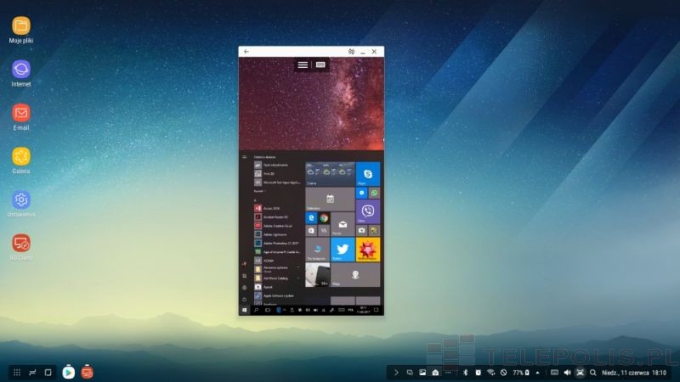This screenshot has height=382, width=680.
Task: Open the Moje pliki desktop icon
Action: click(20, 30)
